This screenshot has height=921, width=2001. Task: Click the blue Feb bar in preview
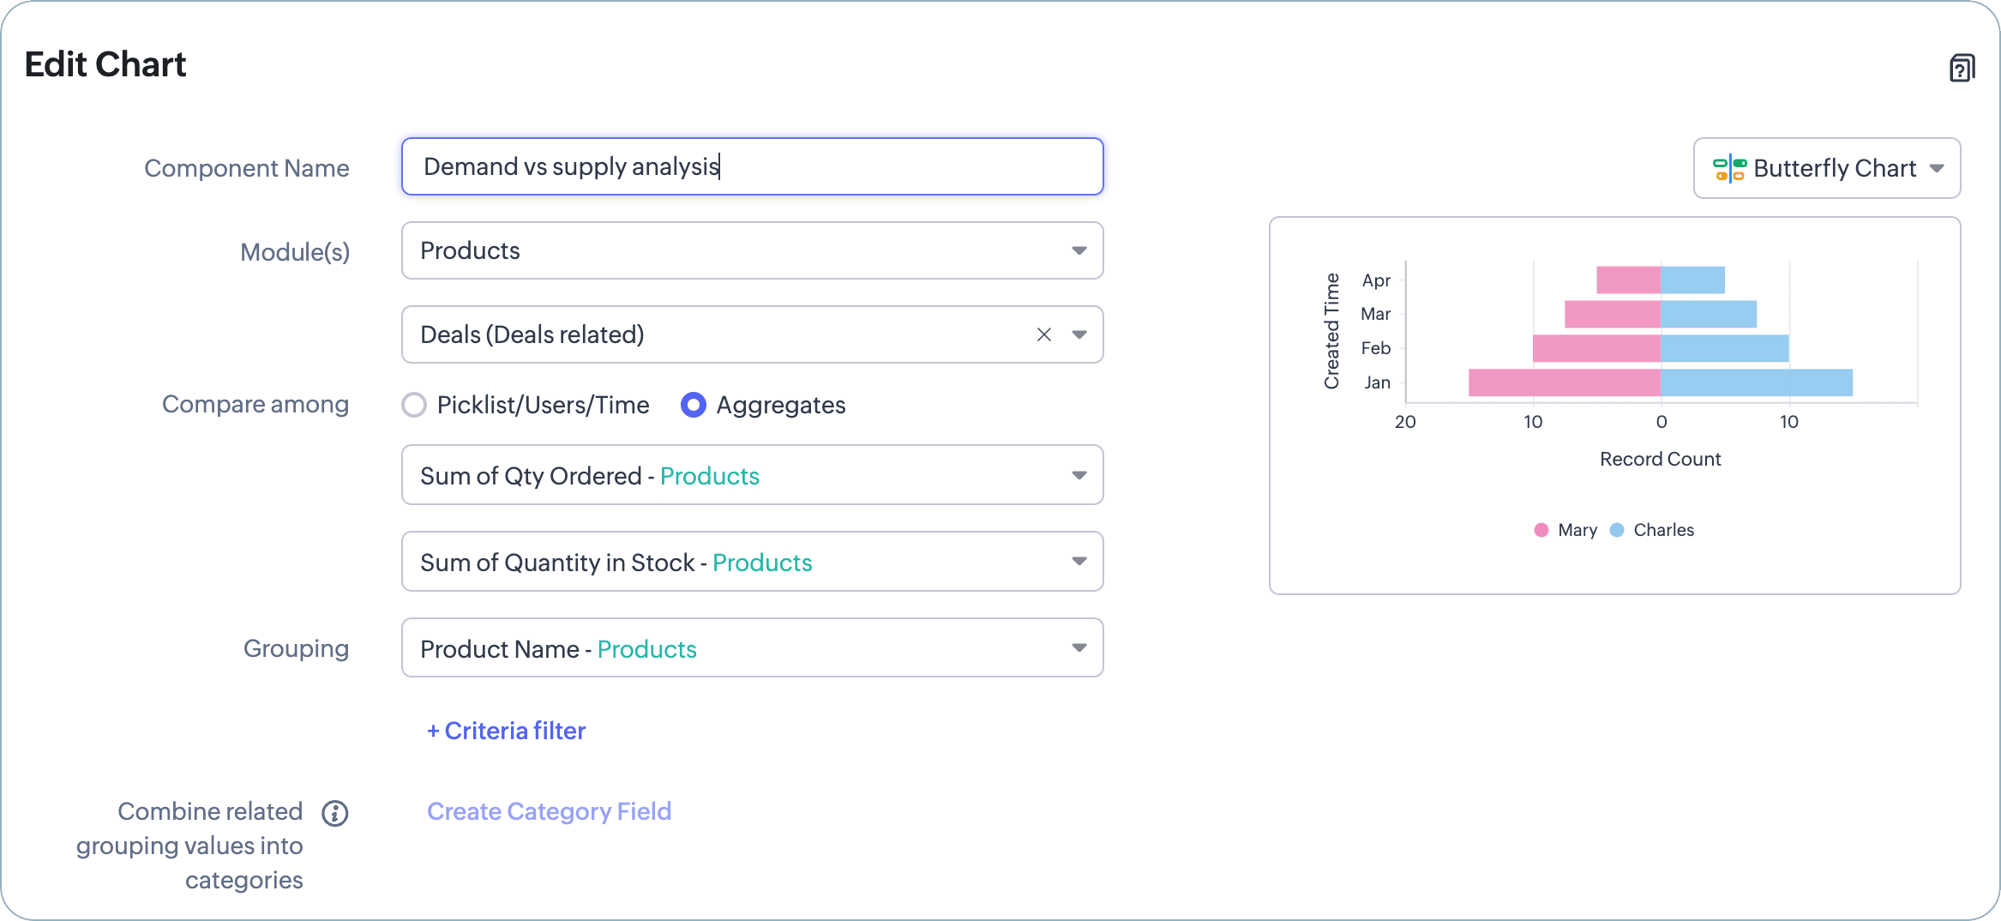point(1724,348)
